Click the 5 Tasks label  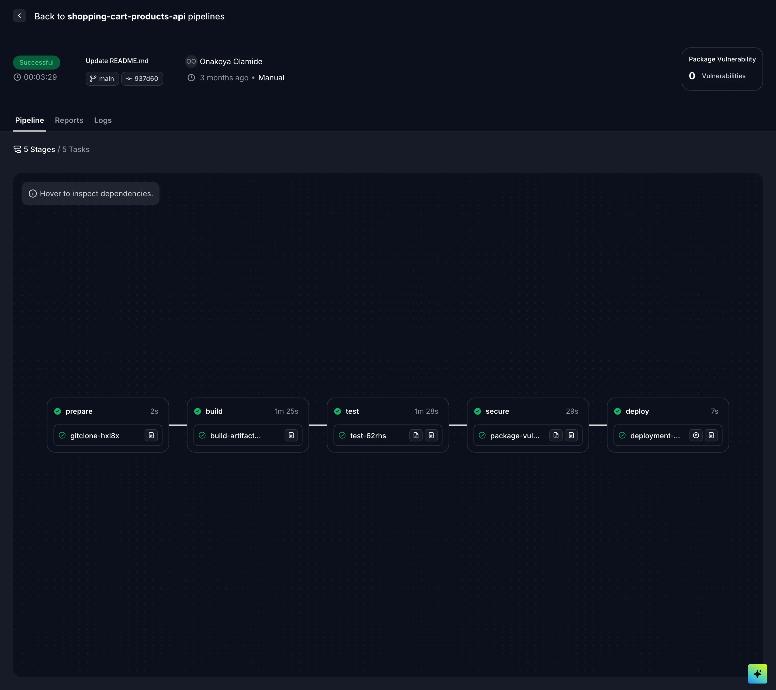tap(76, 149)
